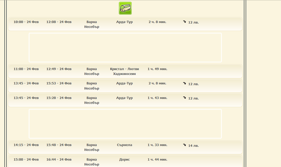This screenshot has height=167, width=281.
Task: Open the Дорис carrier entry
Action: point(124,159)
